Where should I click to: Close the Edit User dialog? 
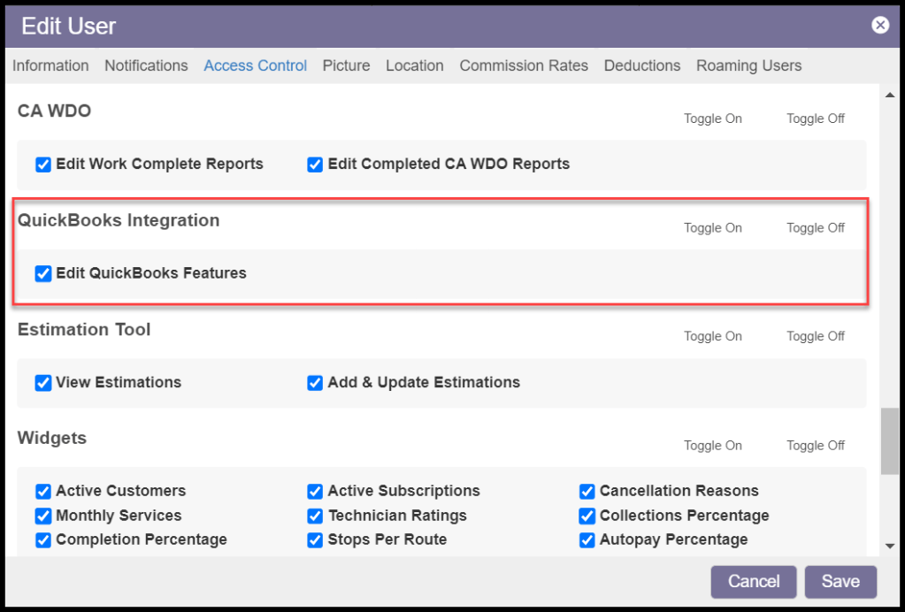point(879,26)
